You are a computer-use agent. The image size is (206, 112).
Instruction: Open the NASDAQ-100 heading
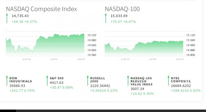tap(122, 9)
